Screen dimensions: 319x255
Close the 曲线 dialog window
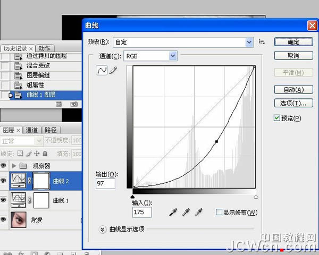tap(312, 25)
